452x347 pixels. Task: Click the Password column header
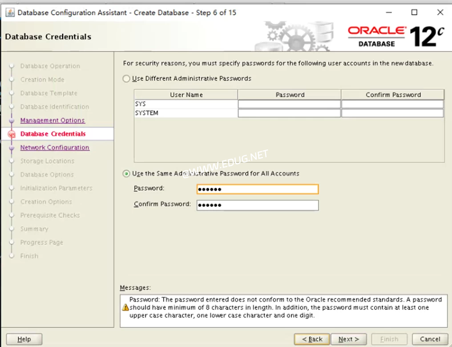click(x=290, y=95)
